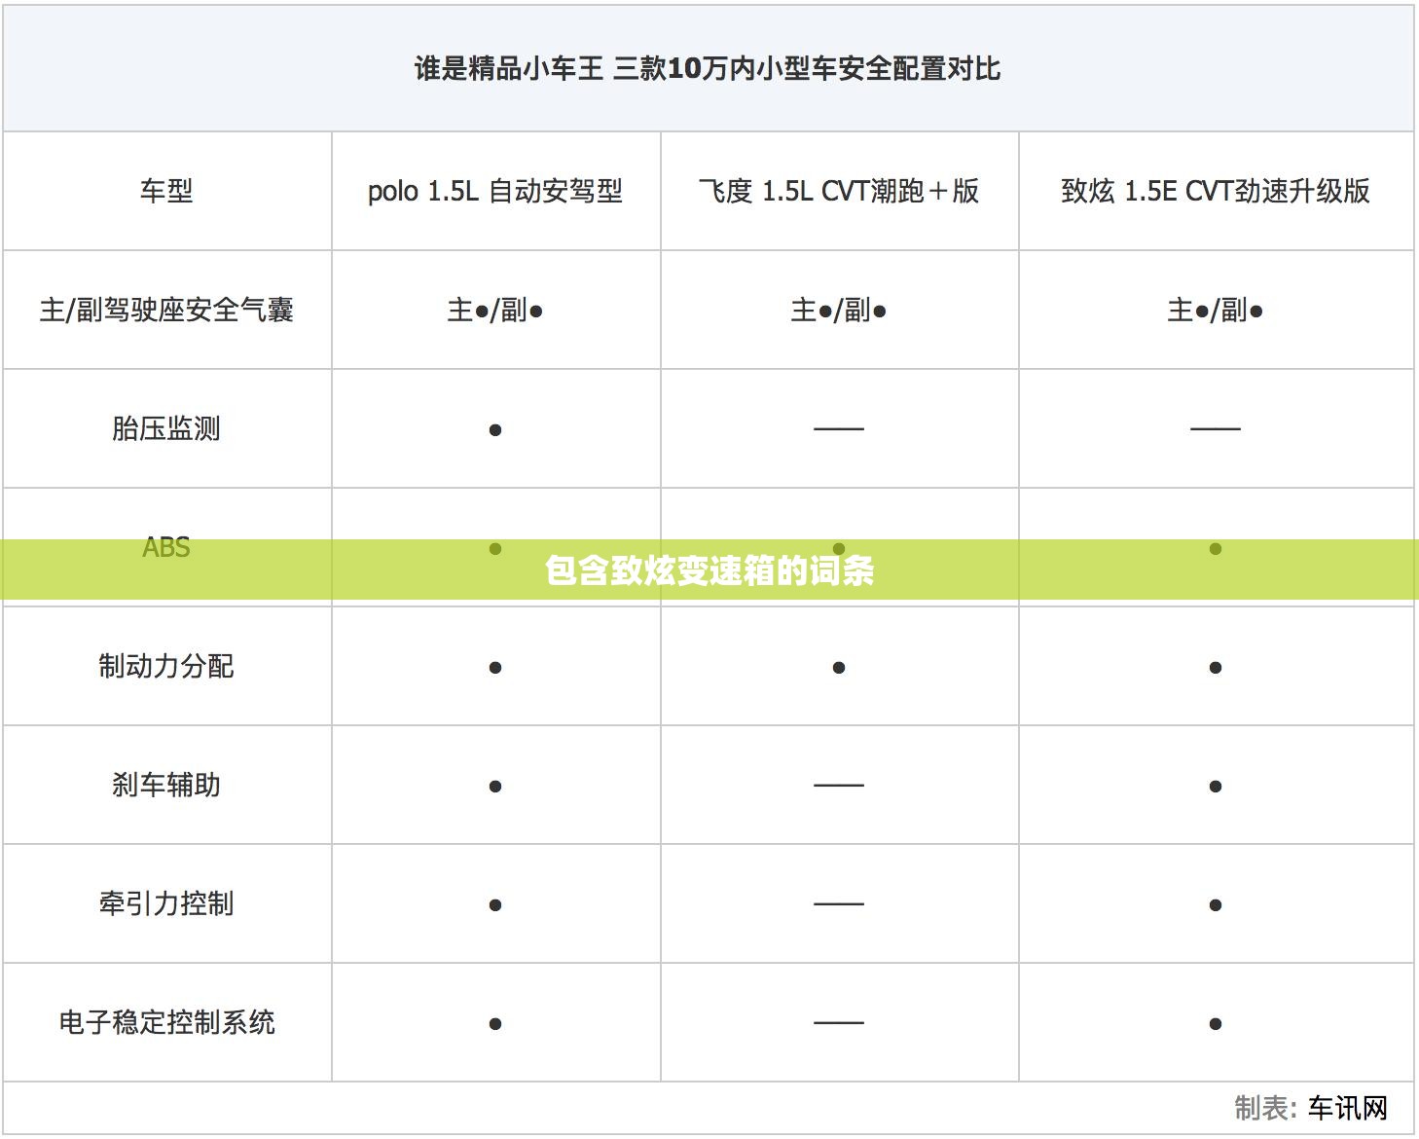
Task: Click the polo dot in 电子稳定控制系统 row
Action: pos(495,1023)
